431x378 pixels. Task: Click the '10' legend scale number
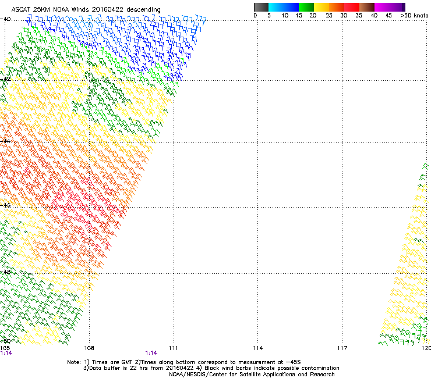click(285, 16)
